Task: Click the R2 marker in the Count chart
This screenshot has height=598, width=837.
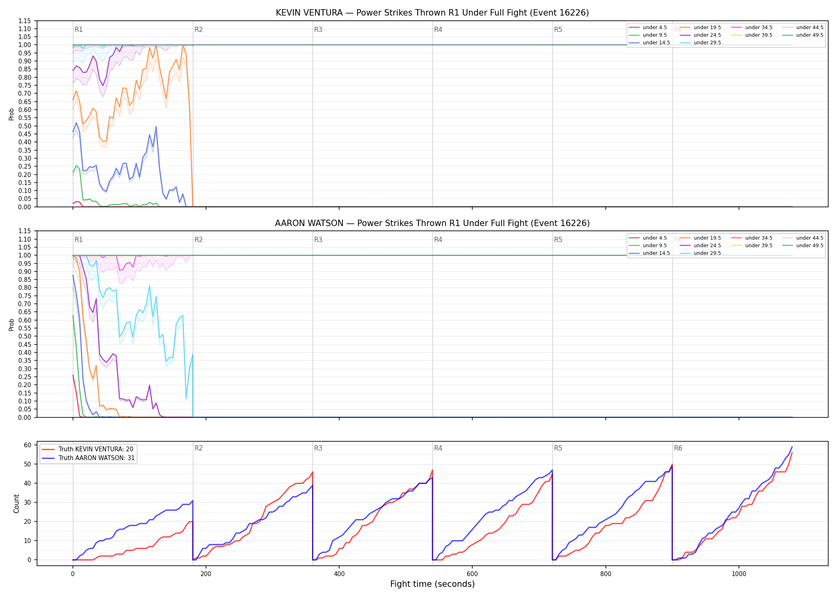Action: 198,448
